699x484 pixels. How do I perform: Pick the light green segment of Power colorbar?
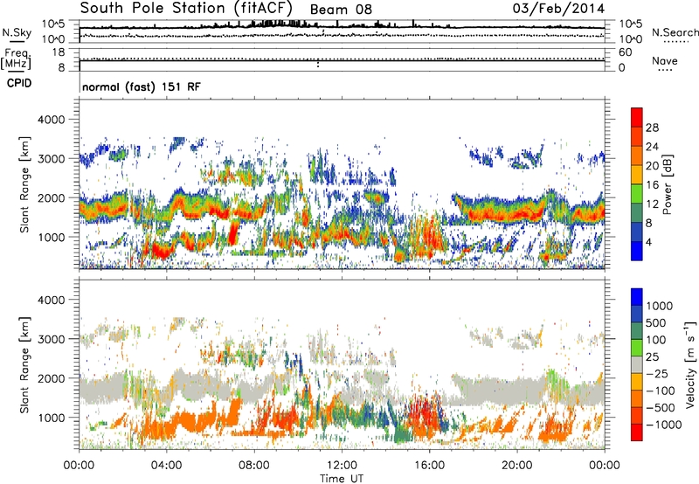(637, 194)
